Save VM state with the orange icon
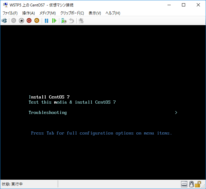This screenshot has height=189, width=206. (x=37, y=21)
